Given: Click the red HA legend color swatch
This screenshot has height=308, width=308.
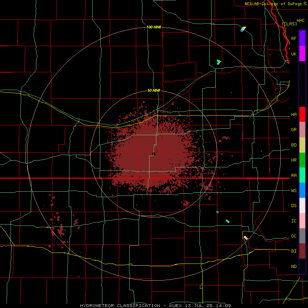Looking at the screenshot, I should [x=302, y=114].
